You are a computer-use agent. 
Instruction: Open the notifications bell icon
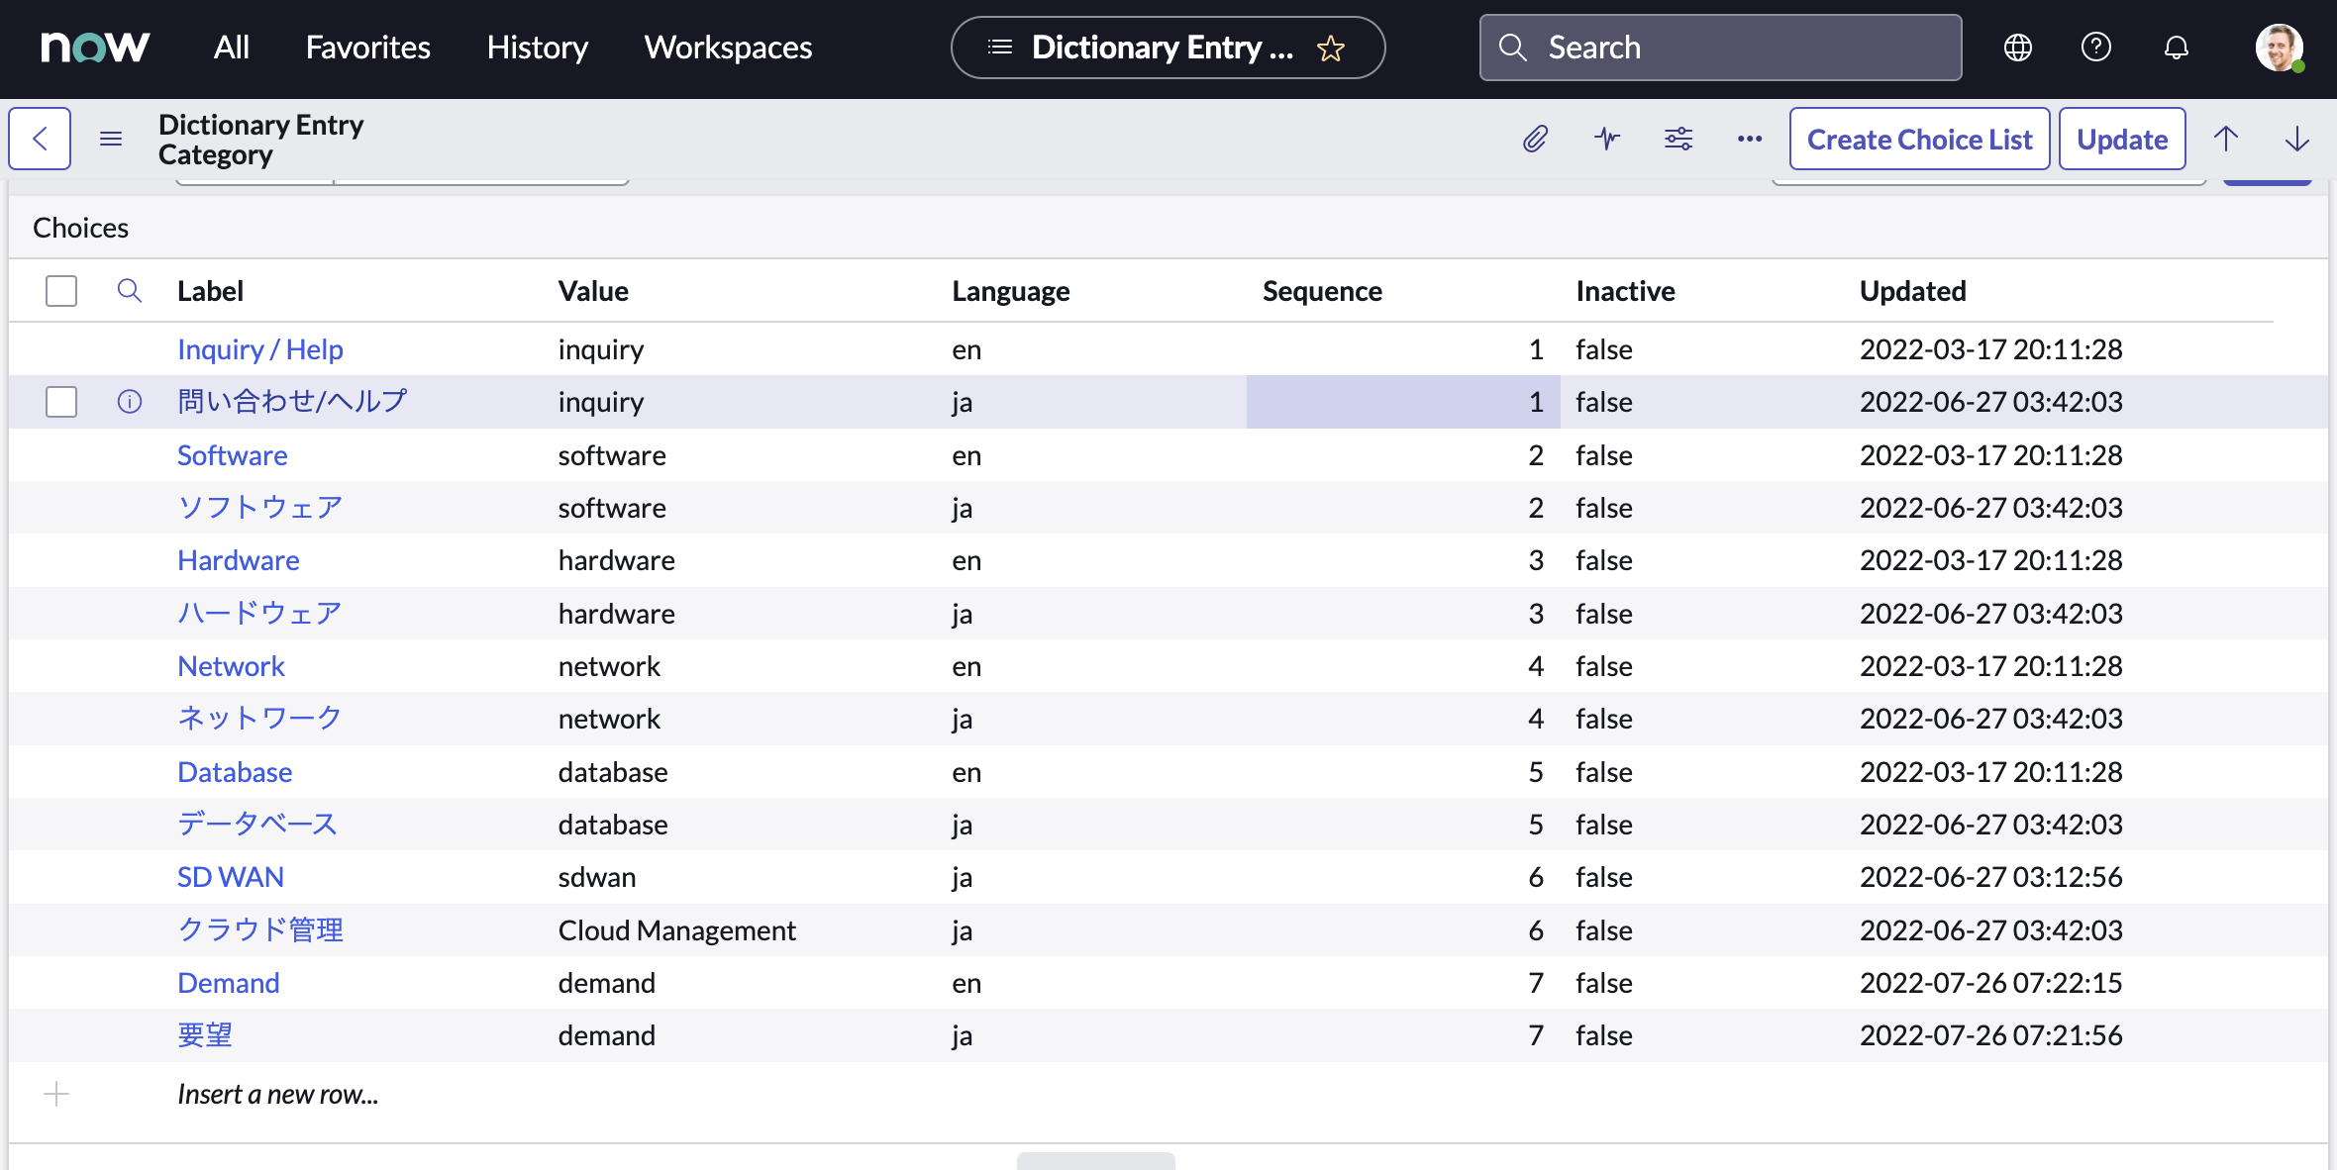(2176, 48)
